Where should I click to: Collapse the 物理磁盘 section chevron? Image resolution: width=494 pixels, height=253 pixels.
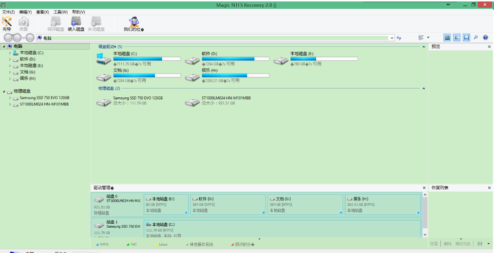(x=423, y=89)
